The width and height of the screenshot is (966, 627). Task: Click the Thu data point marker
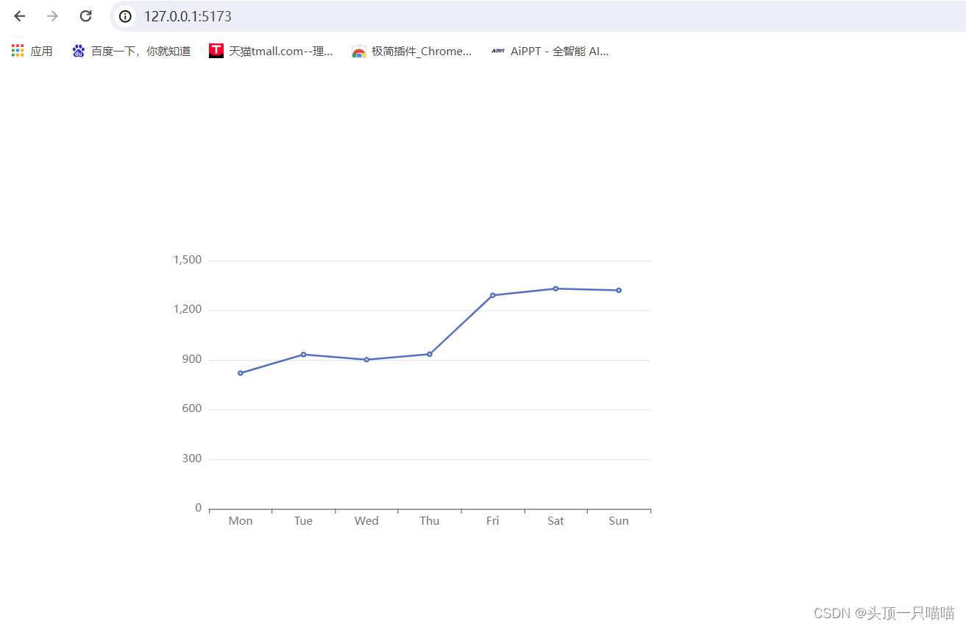(x=430, y=354)
